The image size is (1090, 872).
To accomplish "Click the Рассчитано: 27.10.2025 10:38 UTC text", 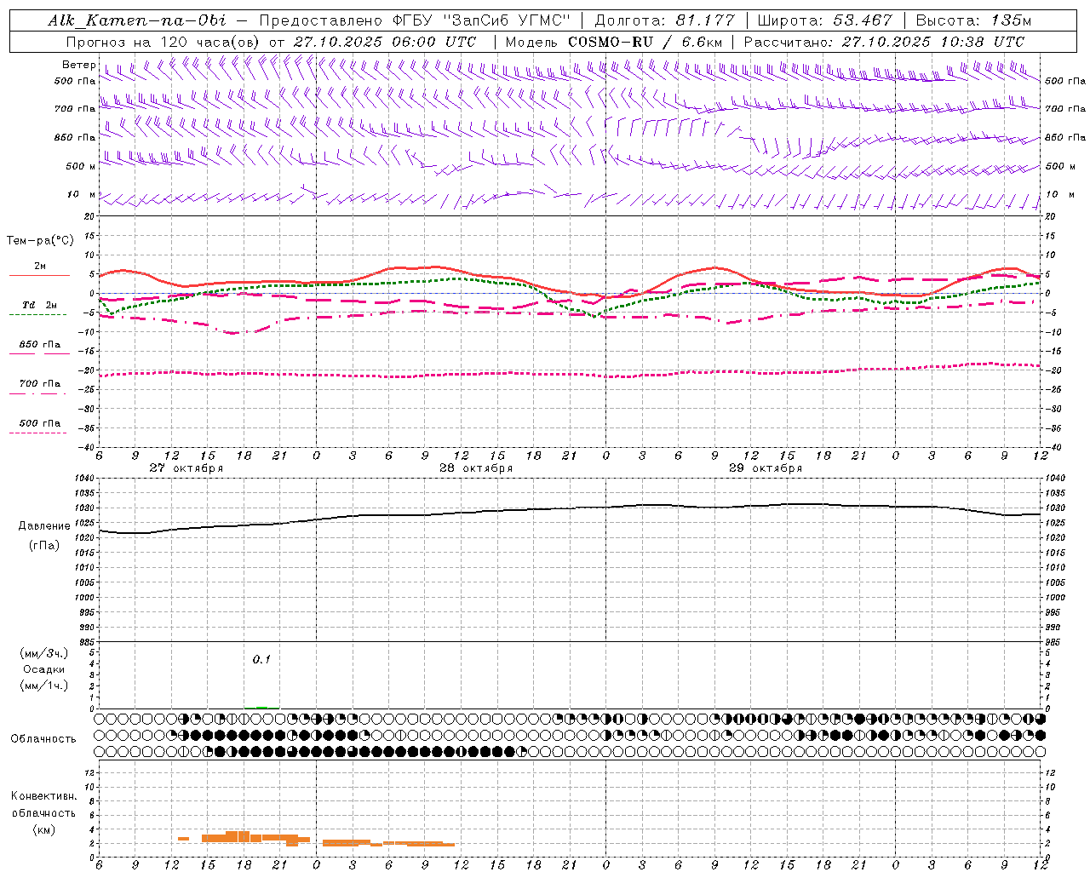I will tap(884, 42).
